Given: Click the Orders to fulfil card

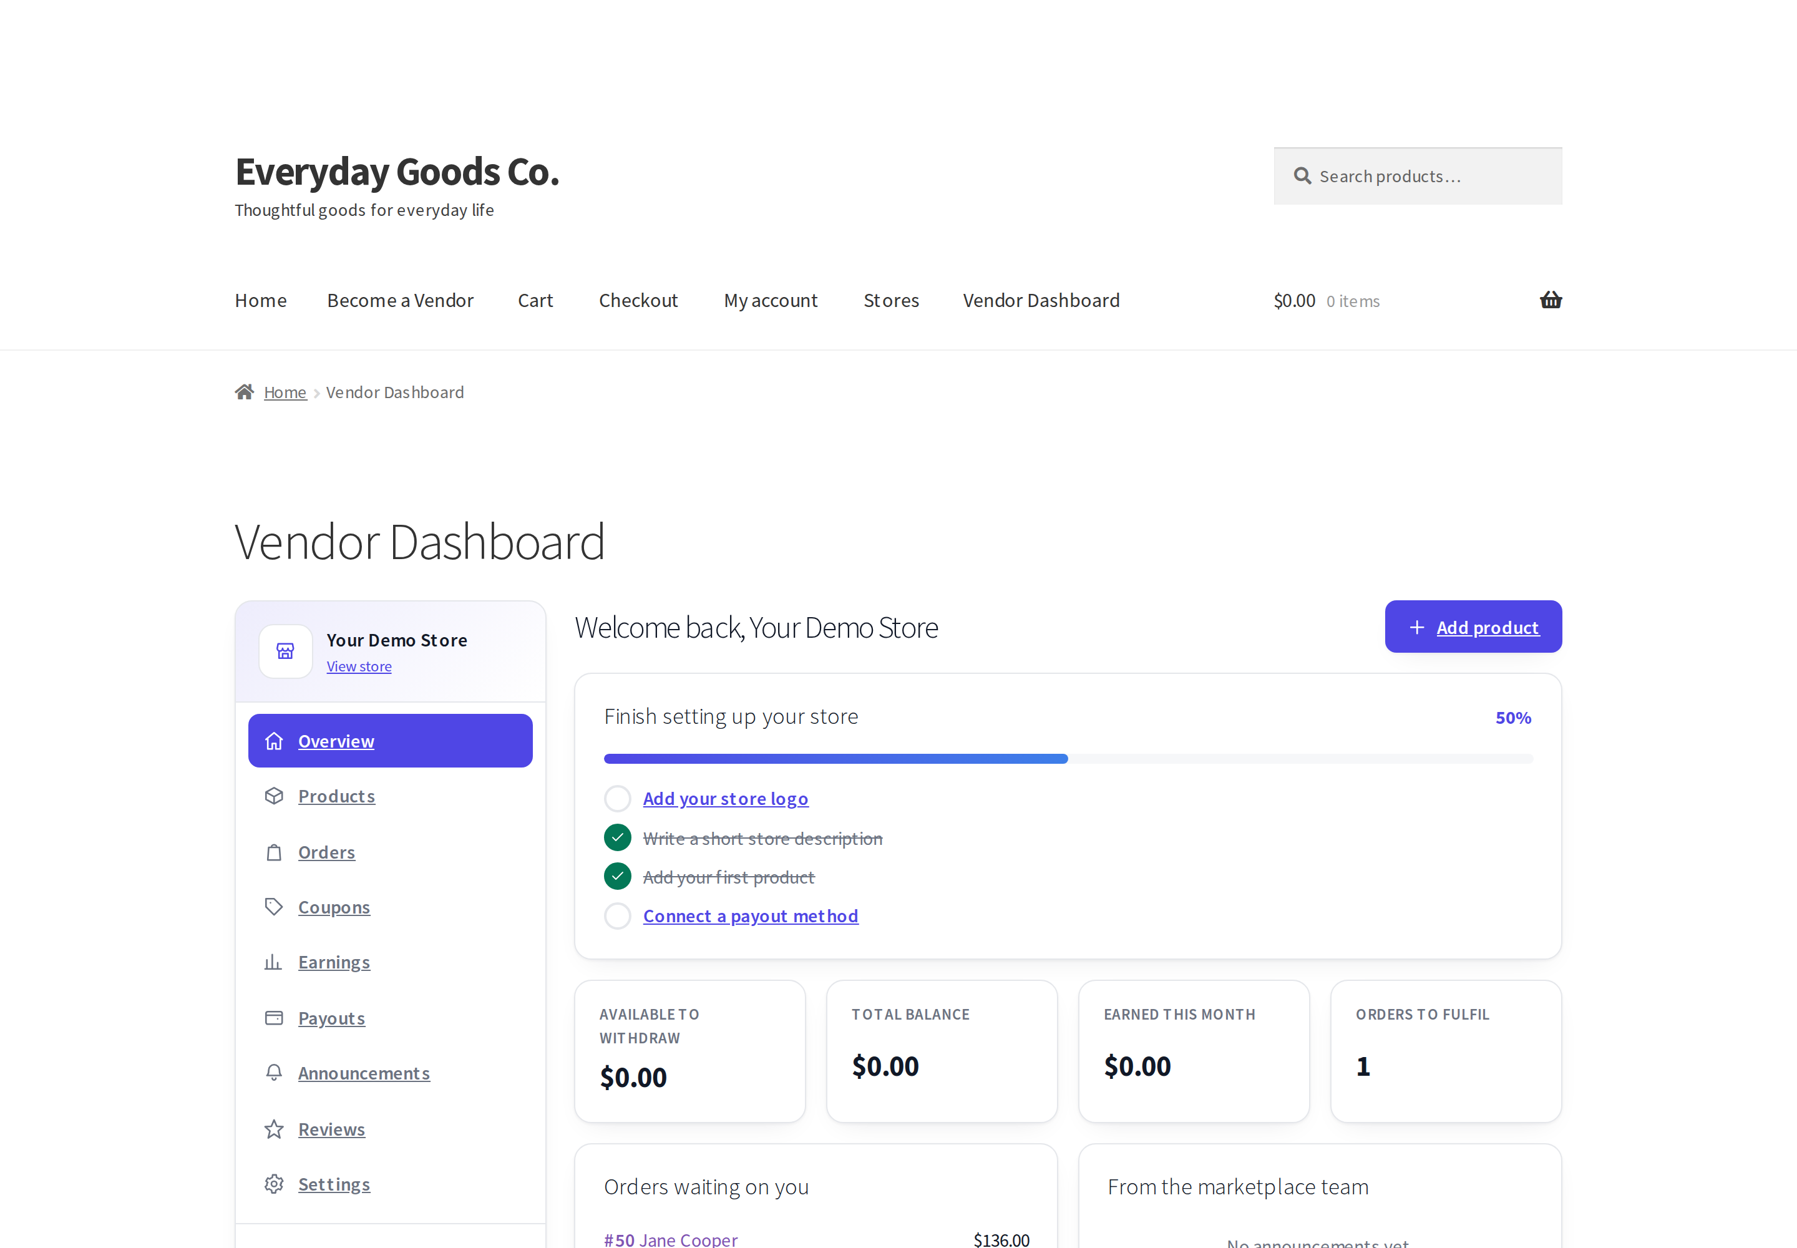Looking at the screenshot, I should coord(1446,1051).
